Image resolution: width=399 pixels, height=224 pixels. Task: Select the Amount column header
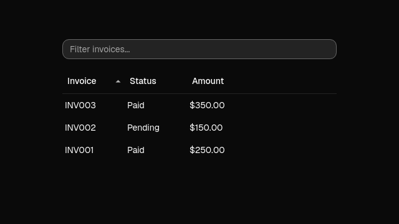coord(208,81)
